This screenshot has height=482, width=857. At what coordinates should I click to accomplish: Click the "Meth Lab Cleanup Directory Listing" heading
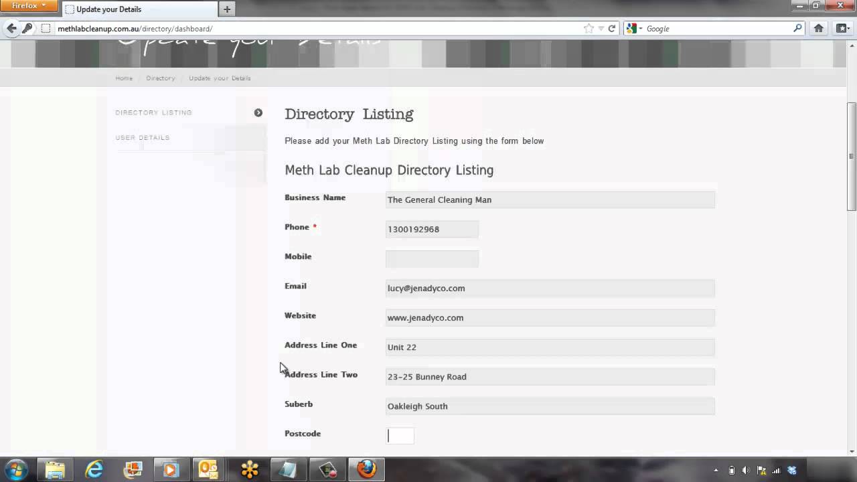[389, 170]
